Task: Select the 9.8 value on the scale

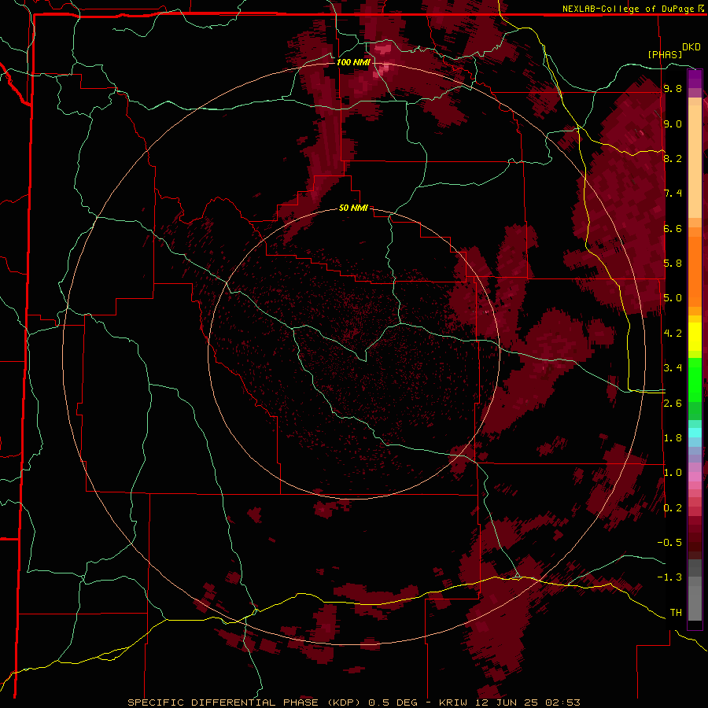Action: 673,88
